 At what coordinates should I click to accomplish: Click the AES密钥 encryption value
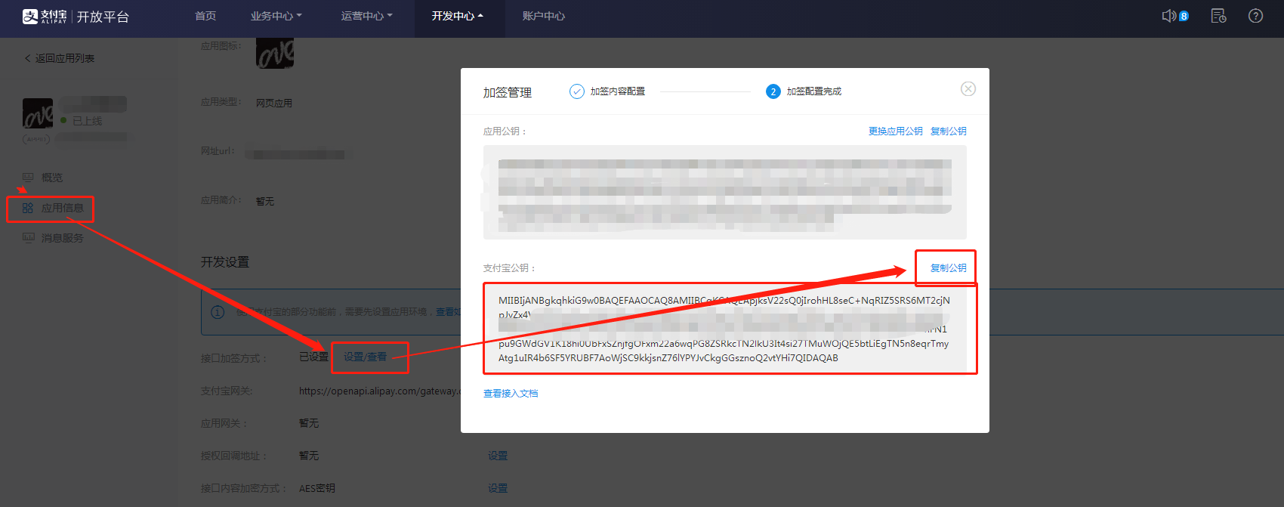click(x=317, y=488)
